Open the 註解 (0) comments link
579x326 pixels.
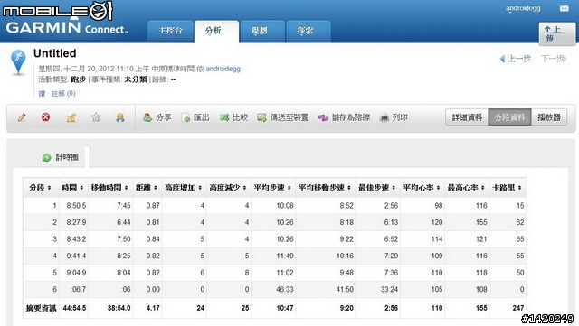(x=63, y=94)
